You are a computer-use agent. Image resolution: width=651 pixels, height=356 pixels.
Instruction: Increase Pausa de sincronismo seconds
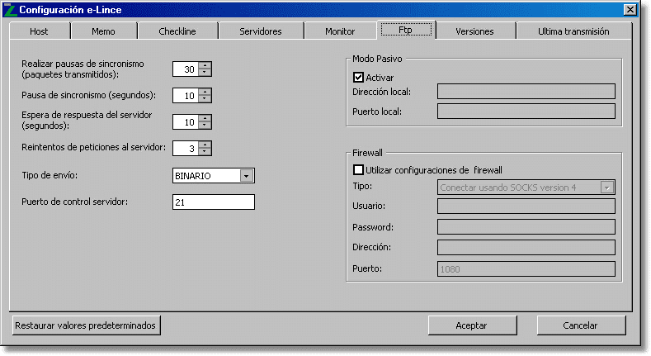[205, 92]
